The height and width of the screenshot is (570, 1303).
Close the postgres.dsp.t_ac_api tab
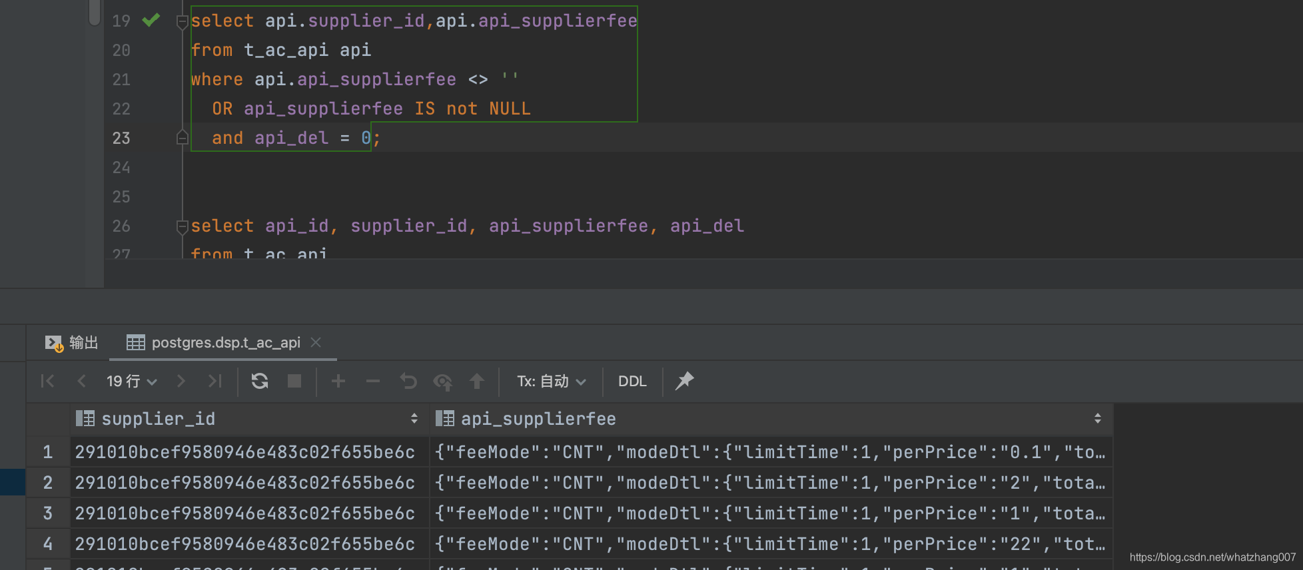[316, 342]
